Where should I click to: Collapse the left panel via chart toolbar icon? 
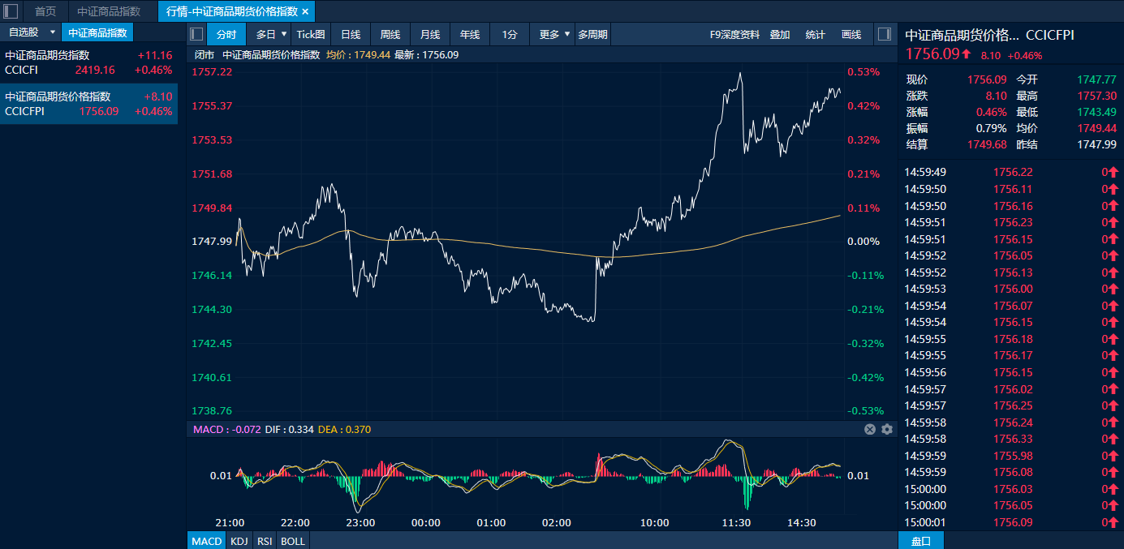click(196, 34)
